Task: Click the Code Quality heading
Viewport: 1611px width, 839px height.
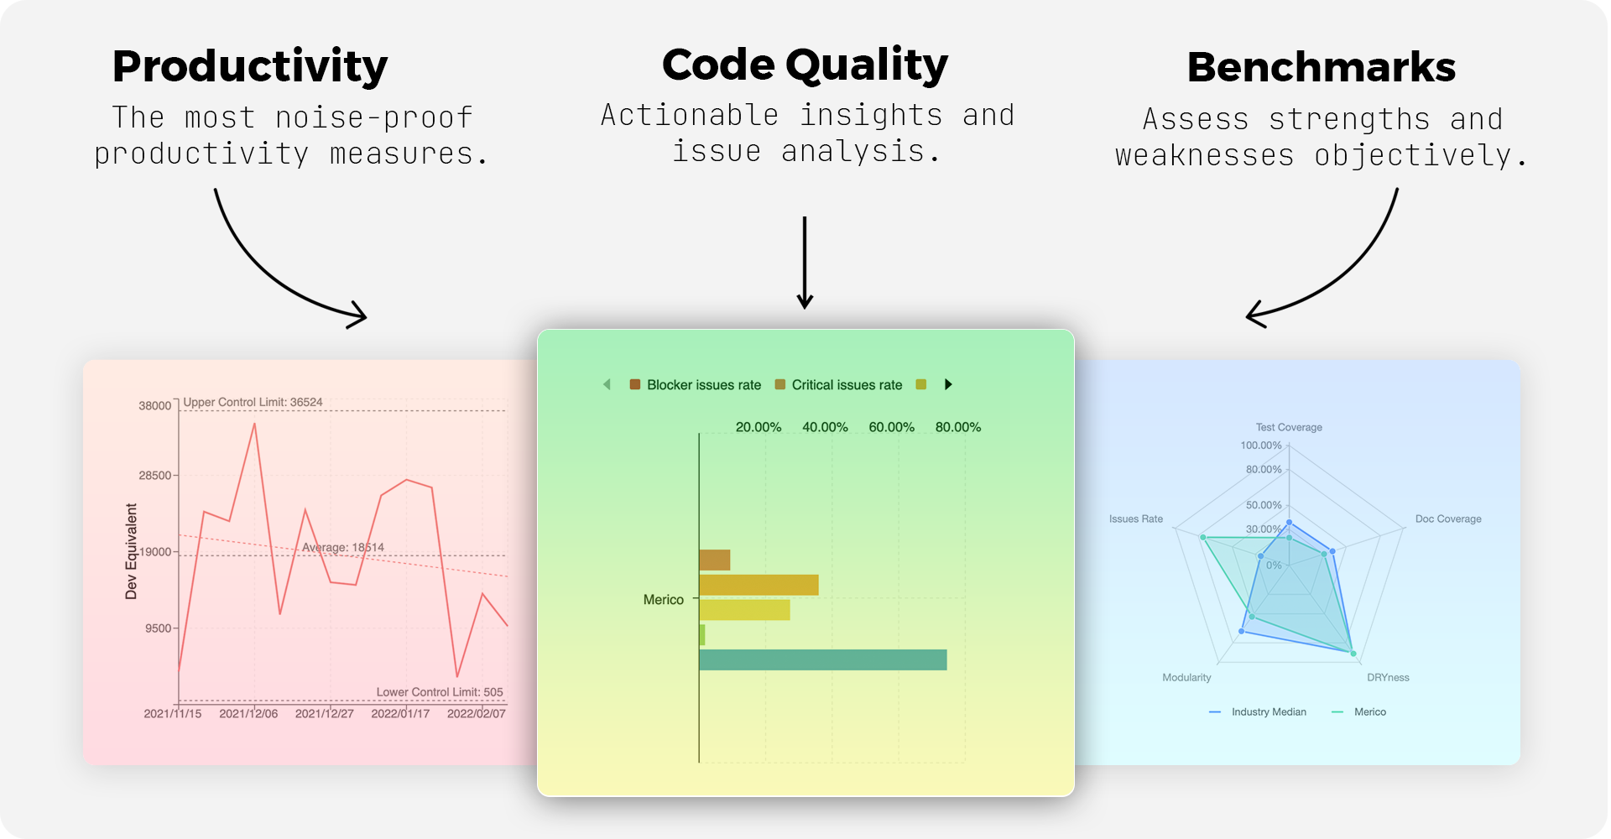Action: point(805,65)
